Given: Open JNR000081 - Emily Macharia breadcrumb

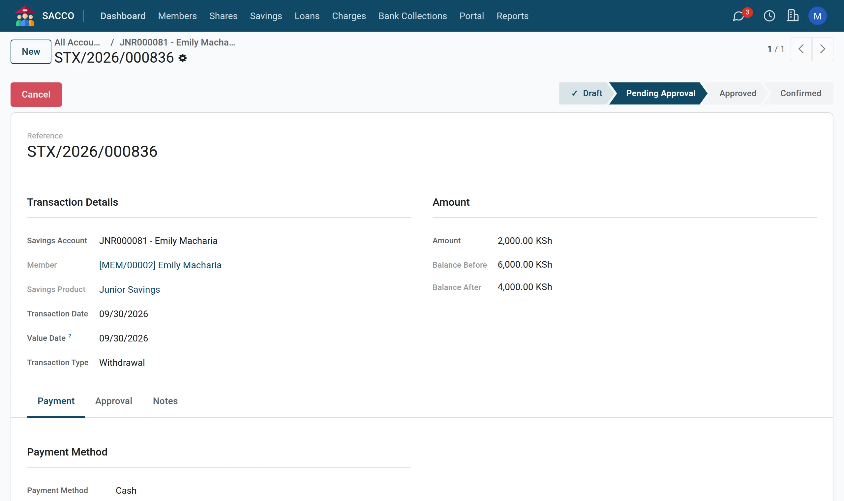Looking at the screenshot, I should tap(177, 42).
